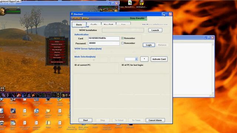Tick Remember next to Password field
237x133 pixels.
123,43
